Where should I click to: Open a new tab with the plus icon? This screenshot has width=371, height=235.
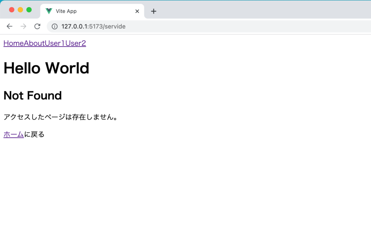point(153,11)
